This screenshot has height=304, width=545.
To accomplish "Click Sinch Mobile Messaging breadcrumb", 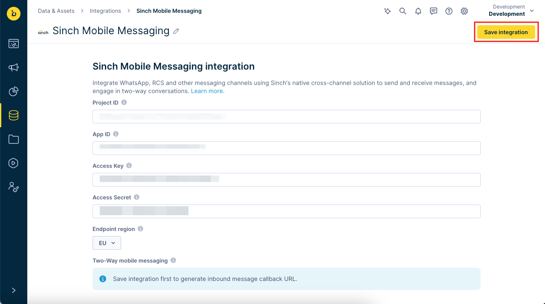I will point(169,11).
